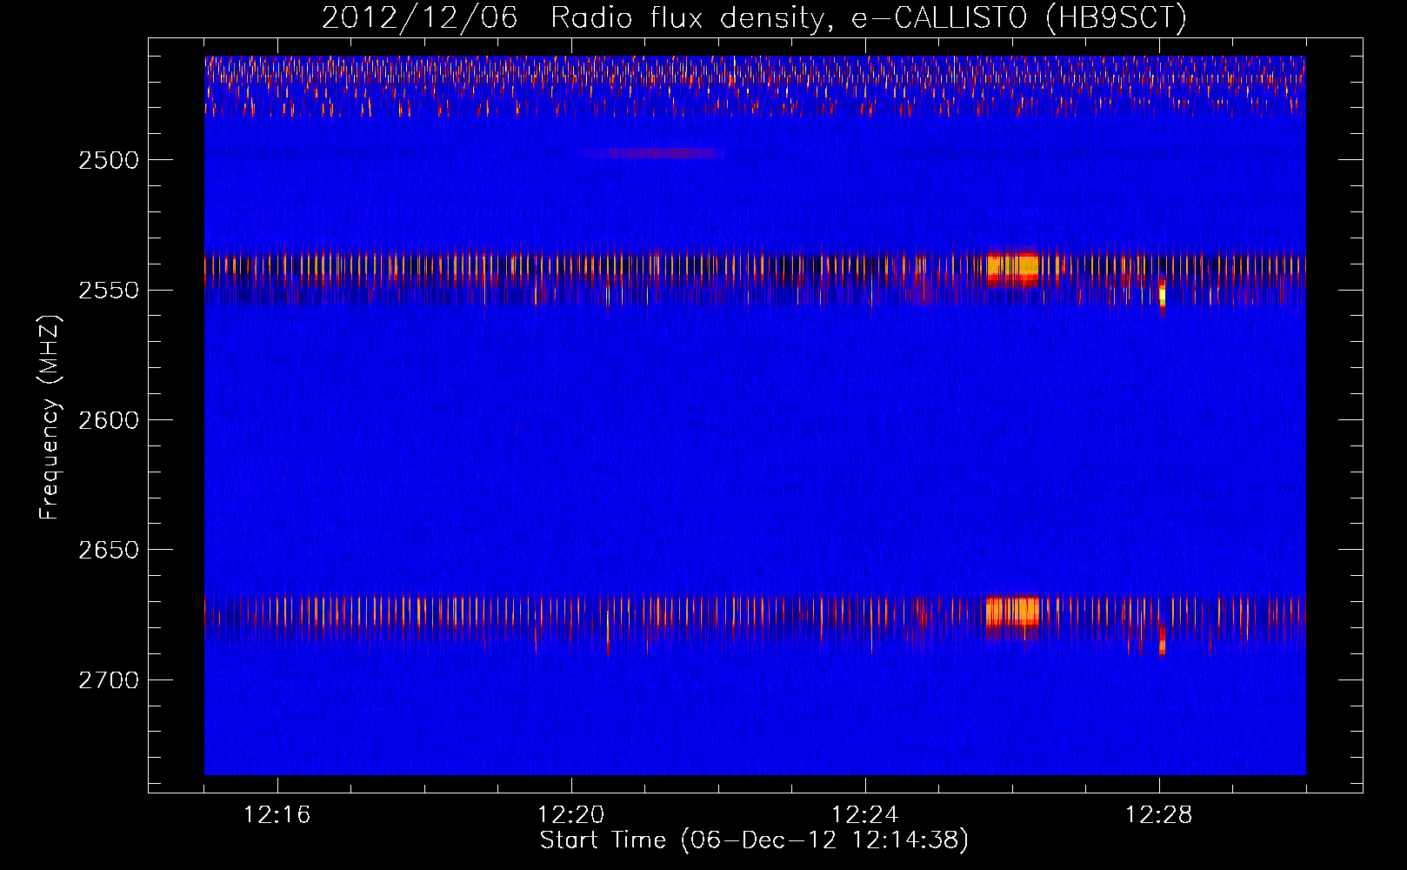
Task: Click the plot title '2012/12/06 Radio flux density'
Action: coord(754,18)
